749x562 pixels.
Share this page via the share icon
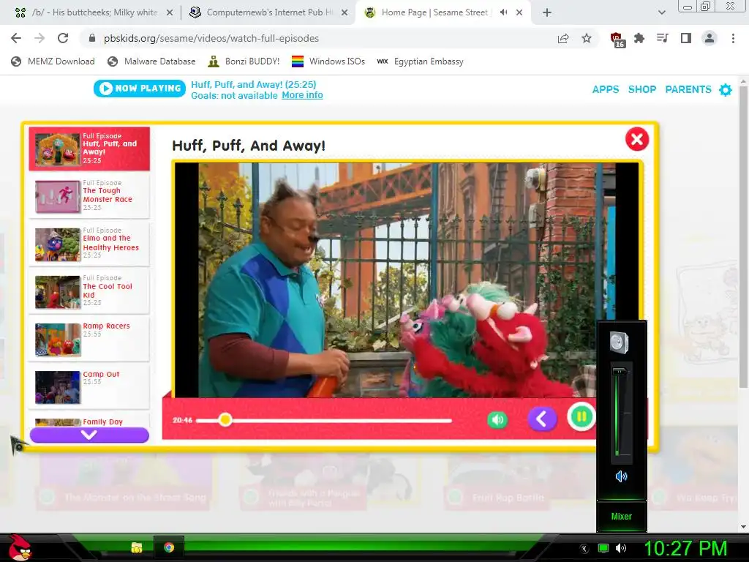pos(563,38)
